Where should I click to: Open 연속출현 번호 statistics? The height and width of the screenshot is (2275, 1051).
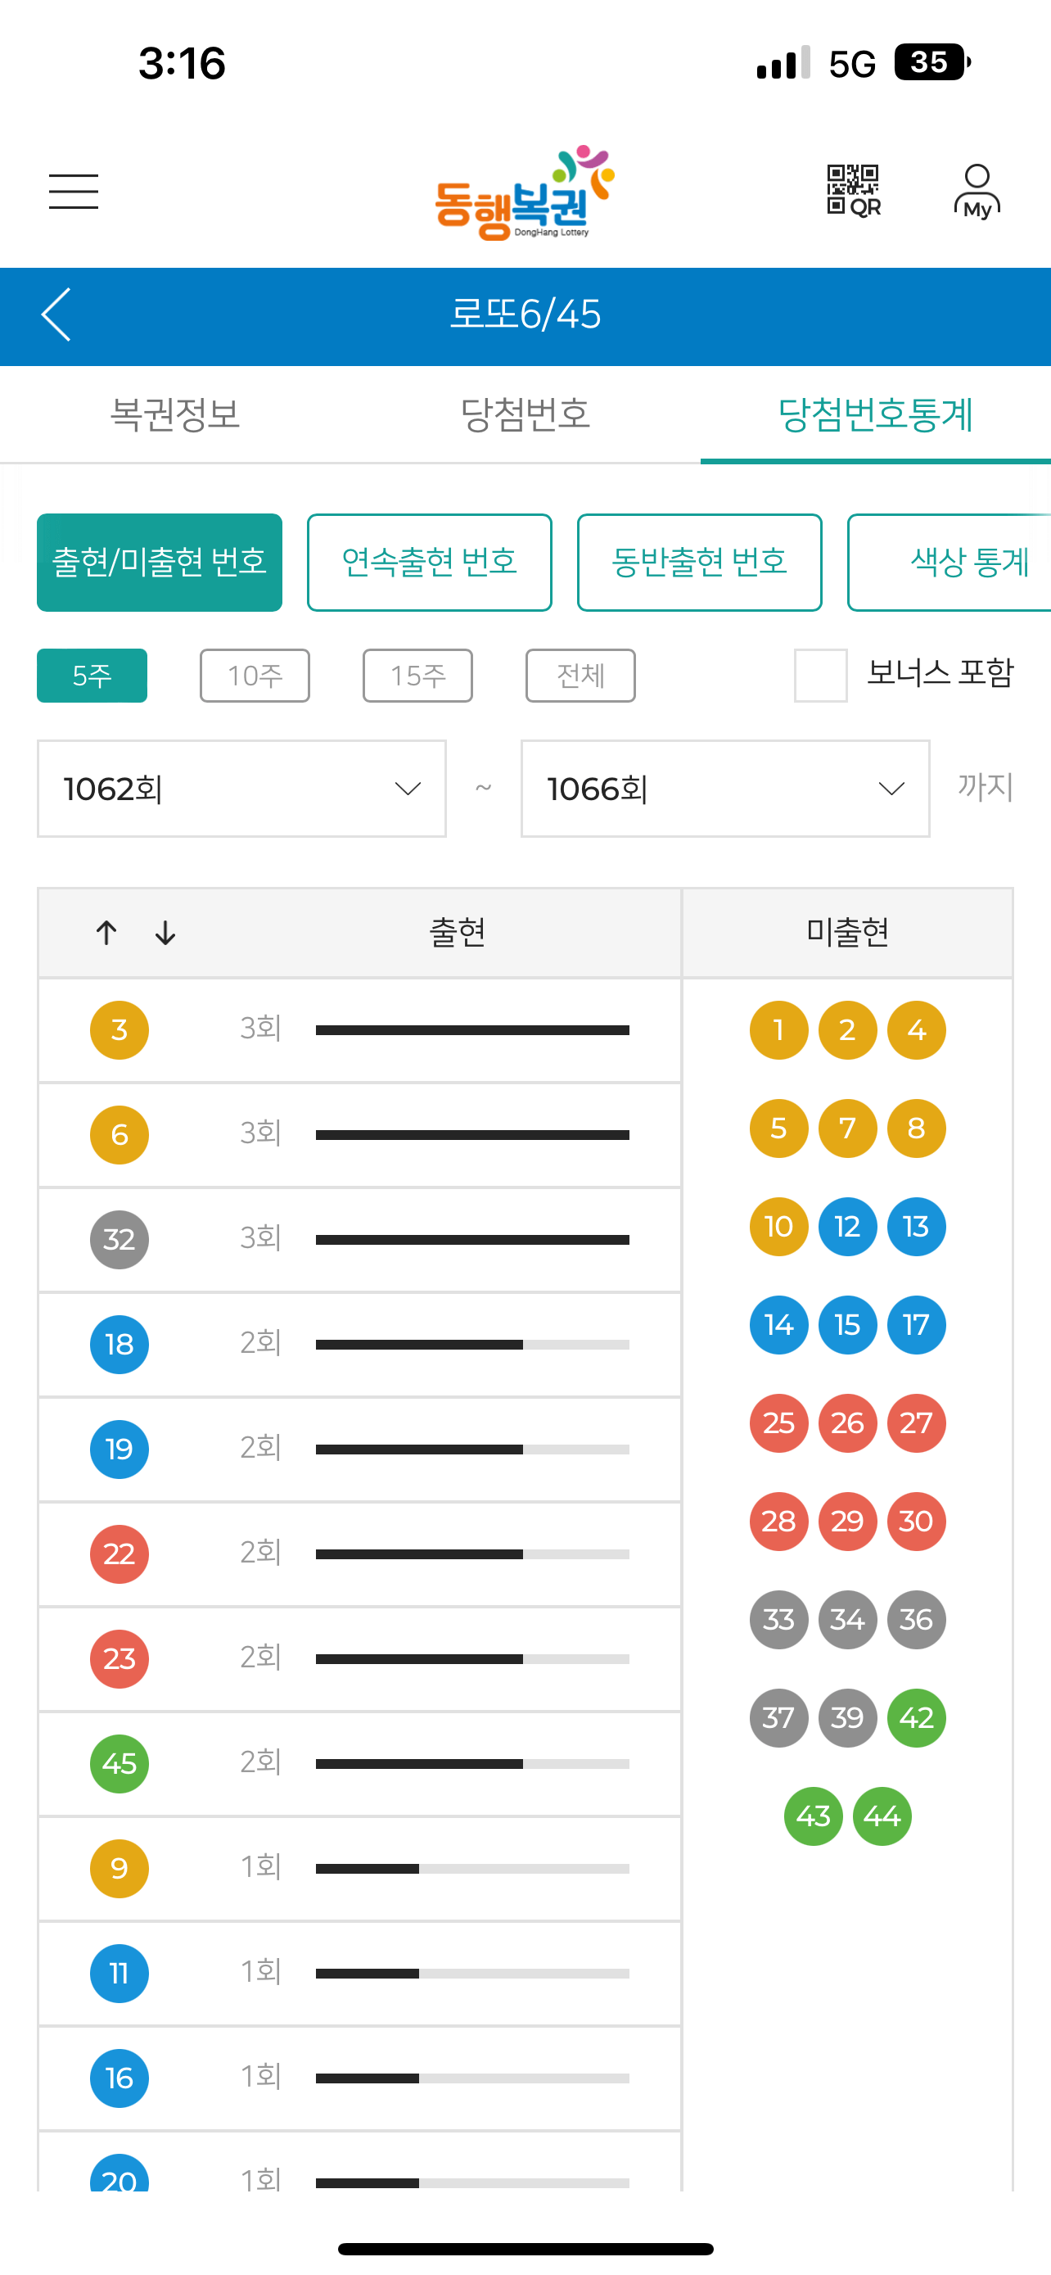pos(429,562)
